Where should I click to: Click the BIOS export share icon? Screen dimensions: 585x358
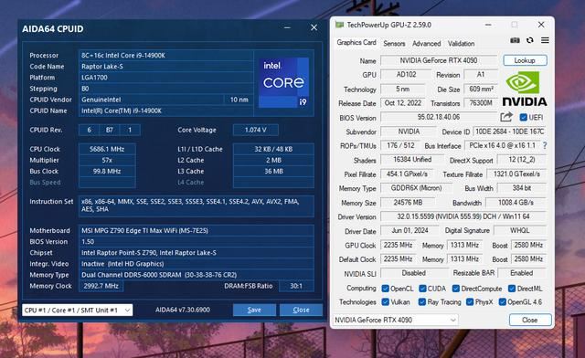[x=505, y=117]
